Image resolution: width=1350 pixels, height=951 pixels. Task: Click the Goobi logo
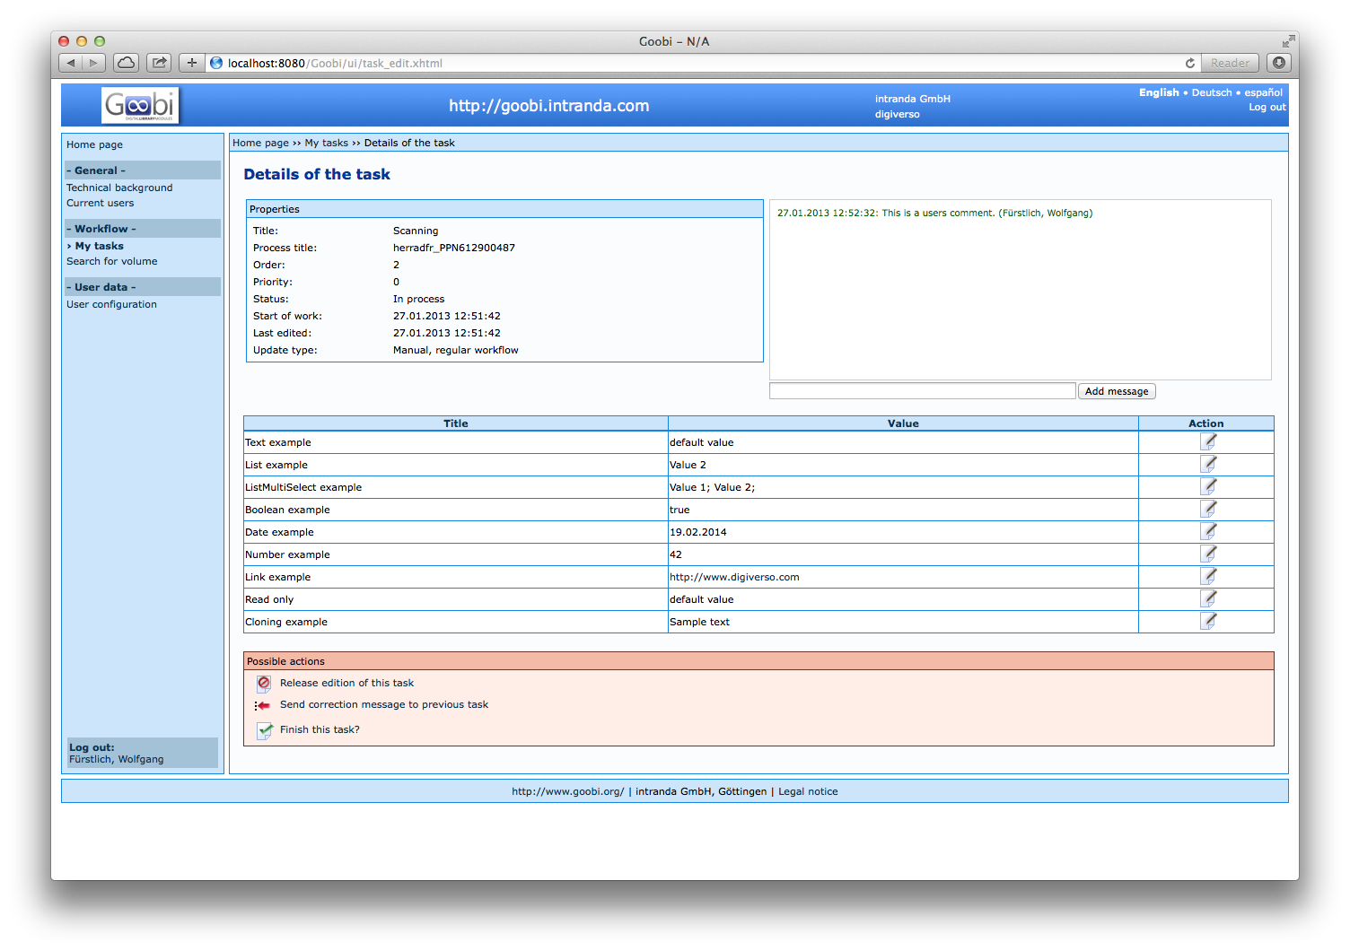click(140, 105)
